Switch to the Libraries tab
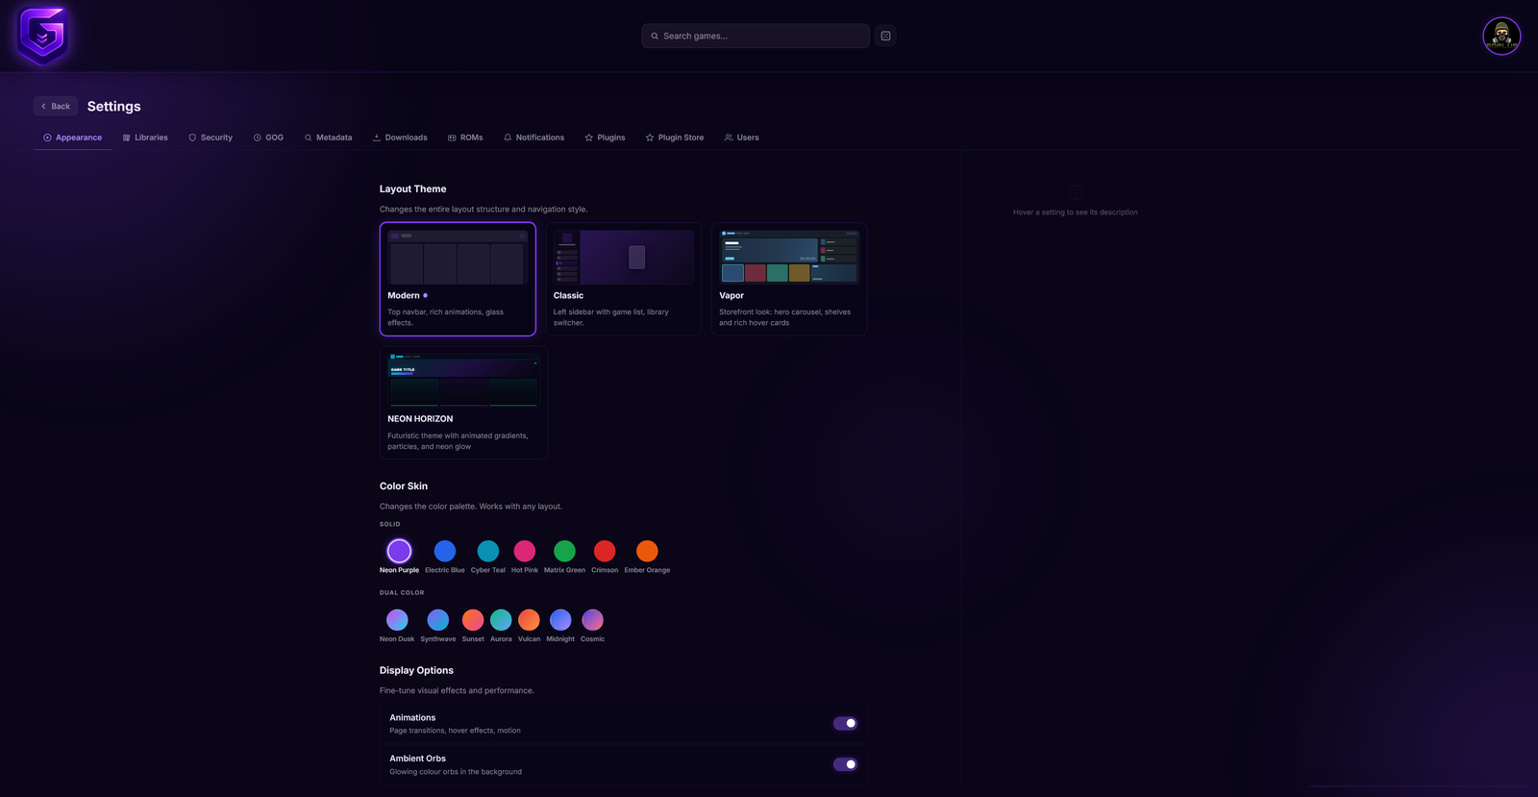This screenshot has width=1538, height=797. click(x=145, y=137)
